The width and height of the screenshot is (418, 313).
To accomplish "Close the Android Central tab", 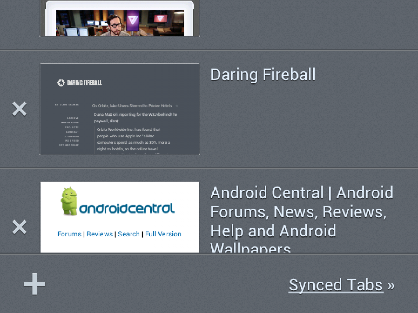I will (20, 227).
